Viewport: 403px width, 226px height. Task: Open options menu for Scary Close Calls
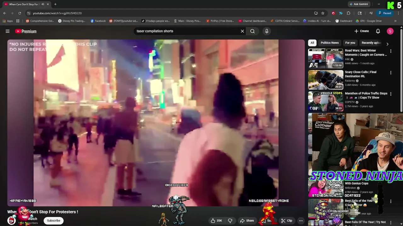point(391,73)
